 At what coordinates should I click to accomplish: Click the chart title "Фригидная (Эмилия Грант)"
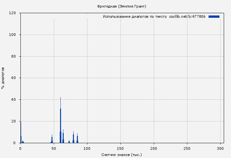click(121, 6)
